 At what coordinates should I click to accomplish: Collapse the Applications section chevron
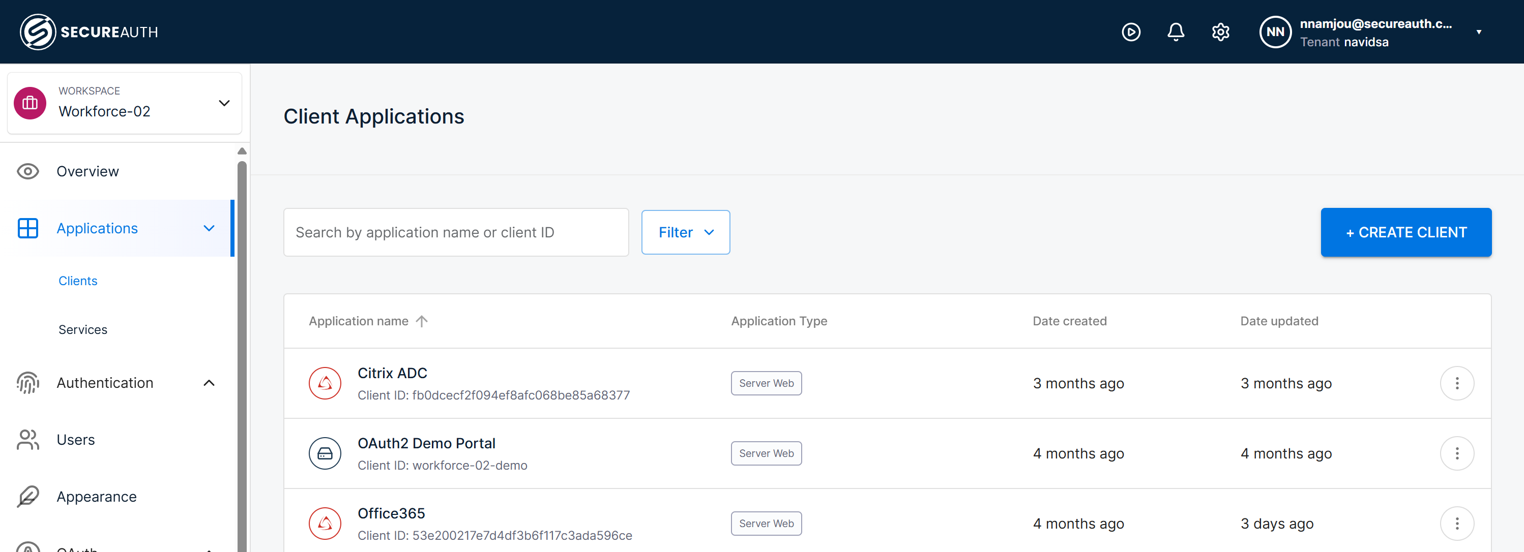point(209,228)
